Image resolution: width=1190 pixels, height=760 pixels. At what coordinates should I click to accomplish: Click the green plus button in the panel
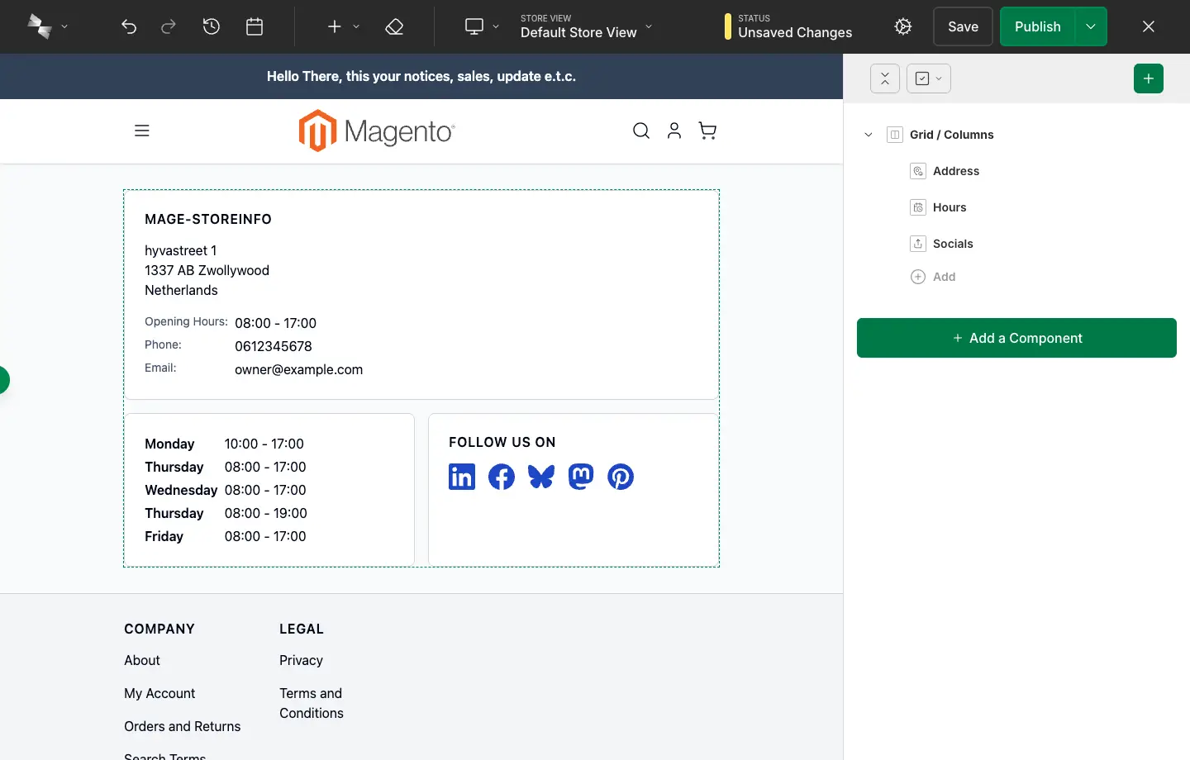click(x=1149, y=78)
